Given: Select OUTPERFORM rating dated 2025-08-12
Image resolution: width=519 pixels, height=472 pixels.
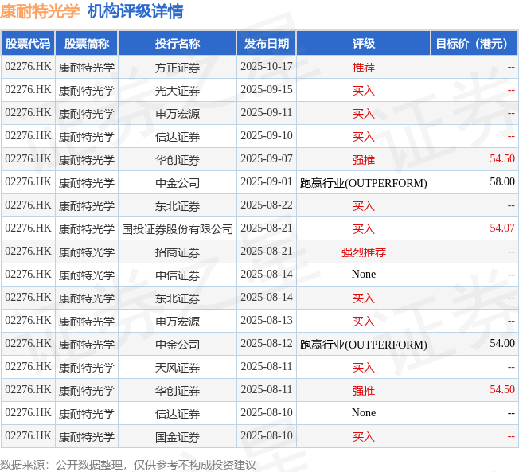Looking at the screenshot, I should click(x=364, y=344).
